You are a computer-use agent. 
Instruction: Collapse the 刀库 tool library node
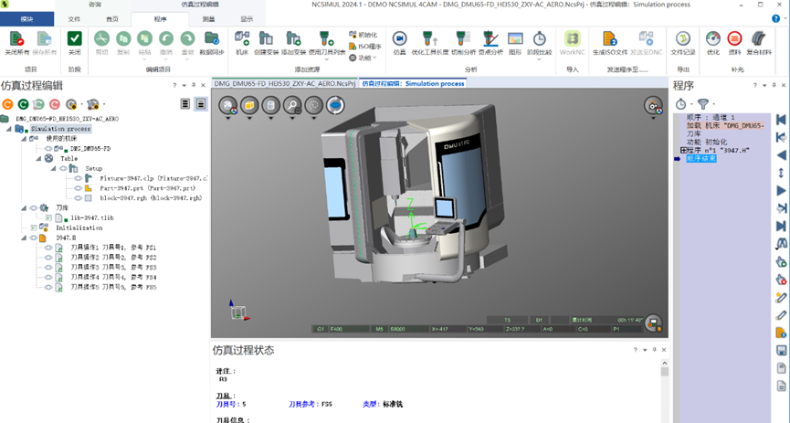[x=24, y=207]
